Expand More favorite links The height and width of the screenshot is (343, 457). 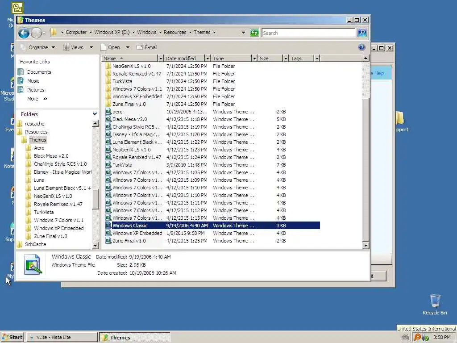[x=37, y=99]
